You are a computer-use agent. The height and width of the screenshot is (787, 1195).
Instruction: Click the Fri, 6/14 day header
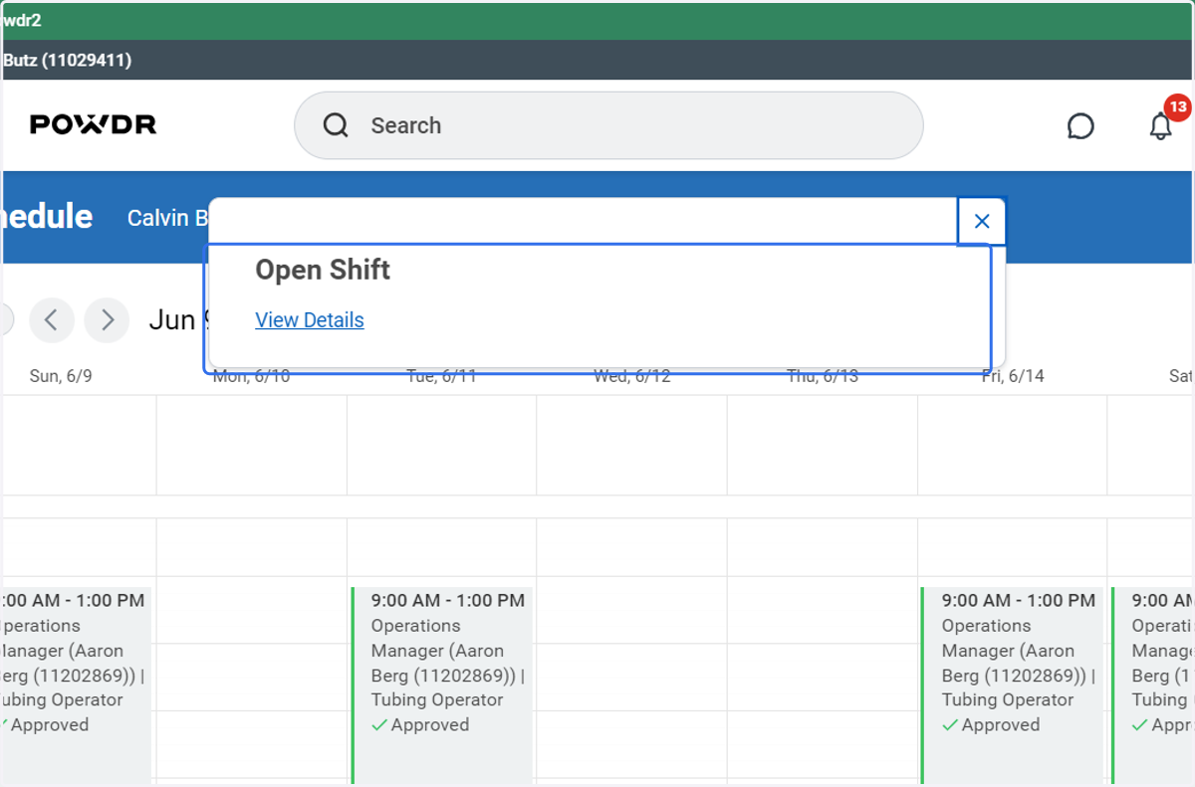pyautogui.click(x=1012, y=376)
